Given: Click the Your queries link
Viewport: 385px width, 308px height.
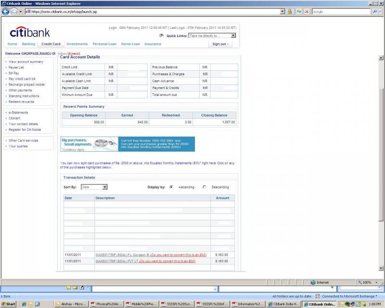Looking at the screenshot, I should point(18,146).
